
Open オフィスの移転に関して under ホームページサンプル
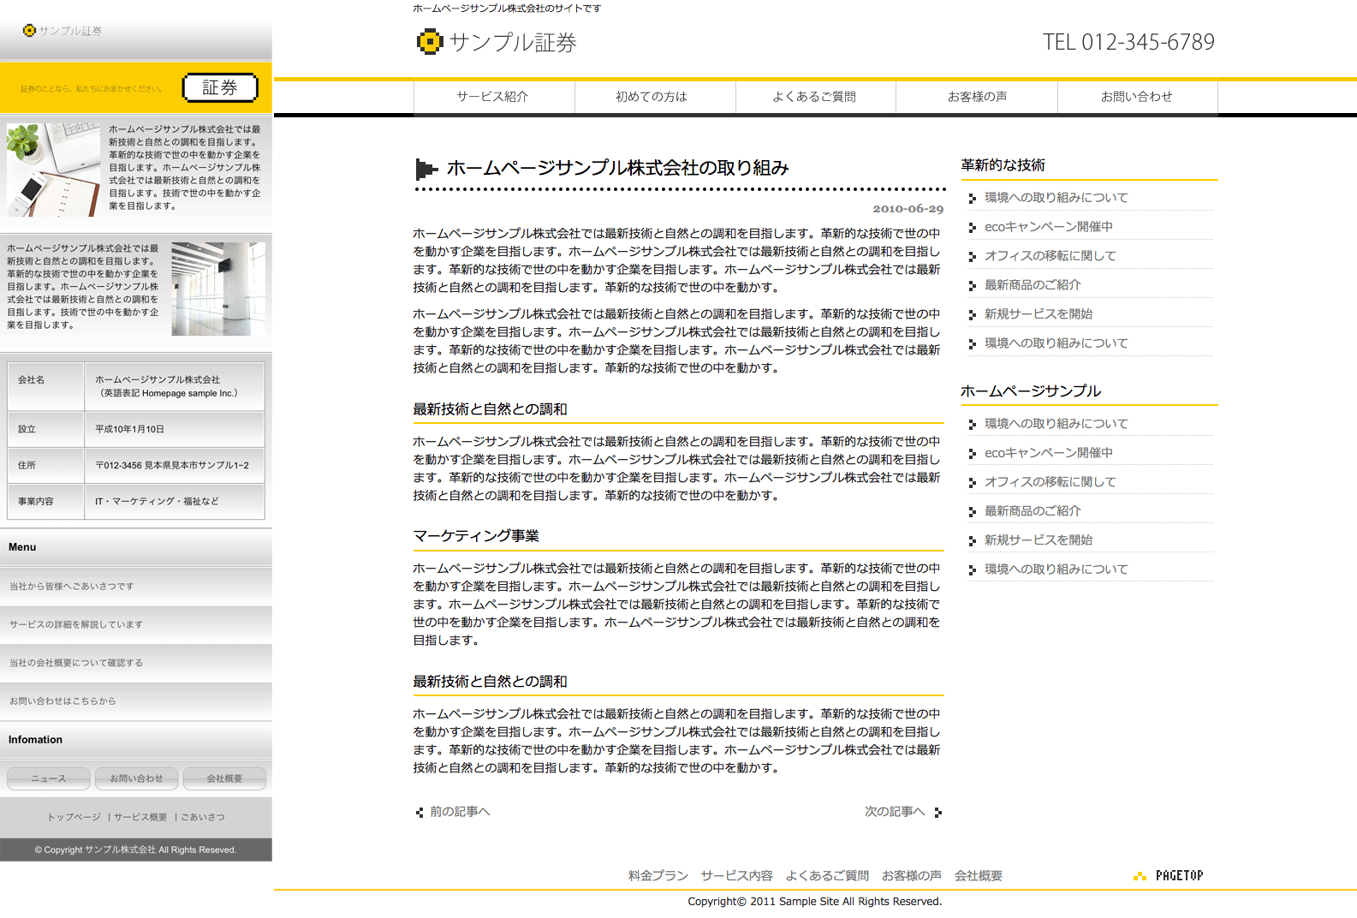(x=1050, y=482)
